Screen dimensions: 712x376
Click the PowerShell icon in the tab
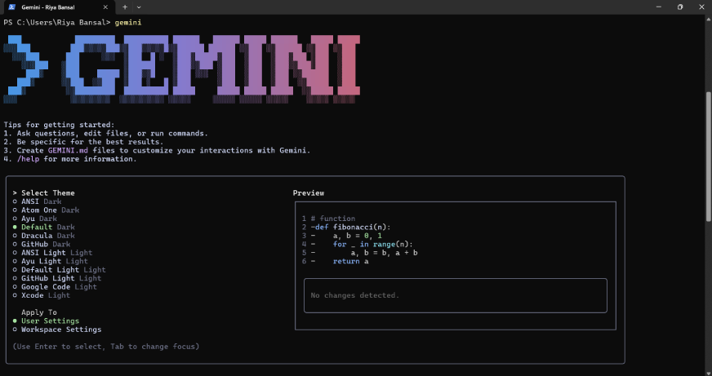point(11,7)
